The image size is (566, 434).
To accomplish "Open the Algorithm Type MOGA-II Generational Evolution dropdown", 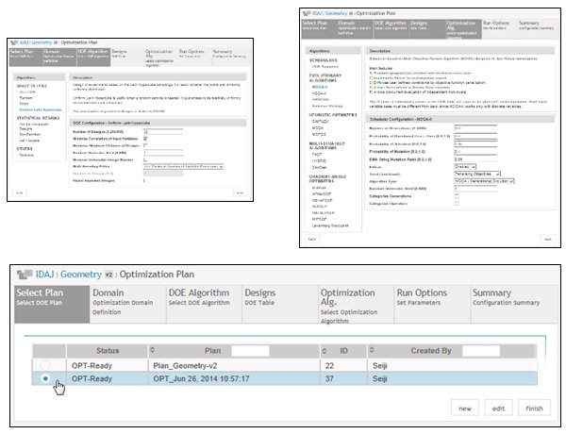I will coord(484,181).
